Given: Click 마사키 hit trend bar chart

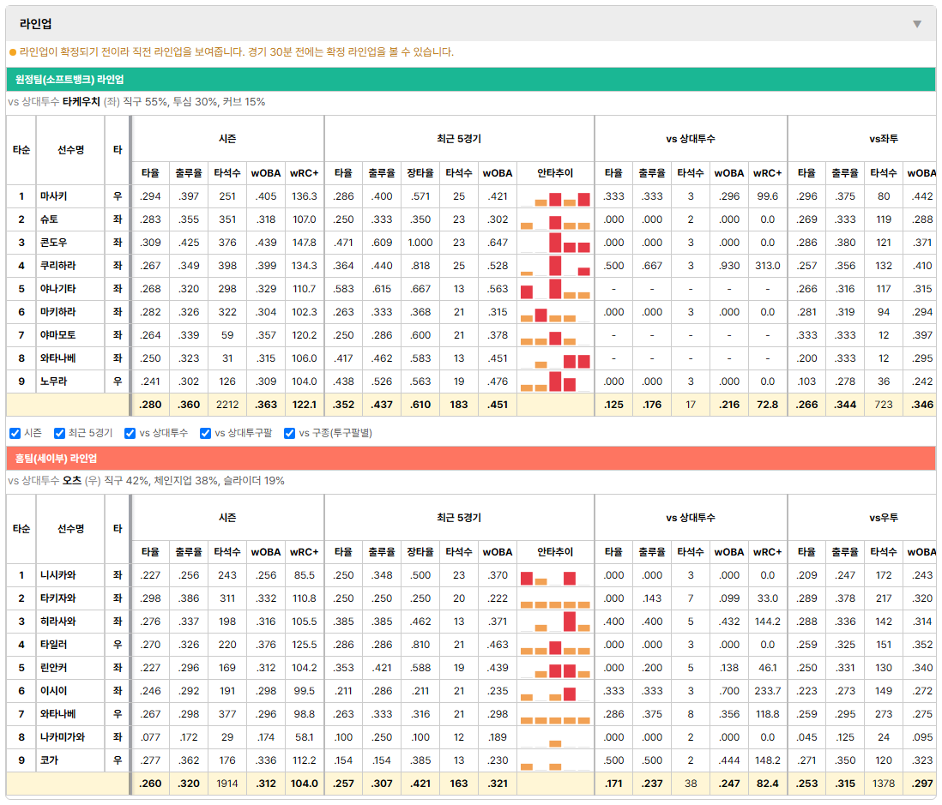Looking at the screenshot, I should tap(555, 196).
